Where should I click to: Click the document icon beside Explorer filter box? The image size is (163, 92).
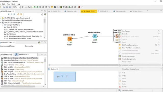(x=45, y=14)
